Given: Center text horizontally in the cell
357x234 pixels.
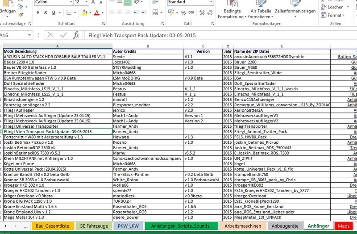Looking at the screenshot, I should tap(120, 13).
